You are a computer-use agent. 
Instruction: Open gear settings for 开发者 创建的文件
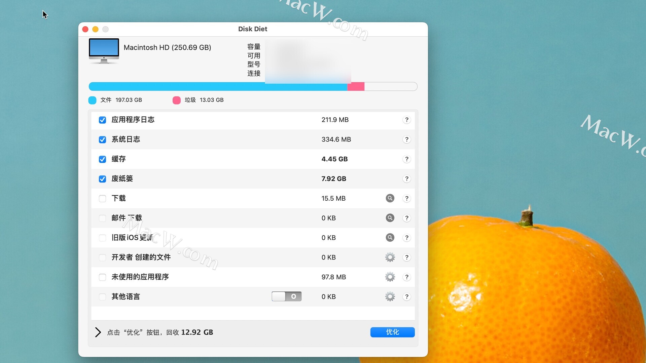[390, 257]
